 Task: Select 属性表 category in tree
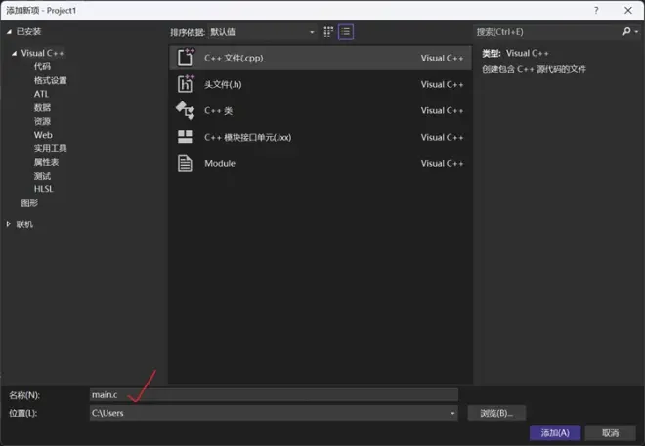tap(46, 162)
